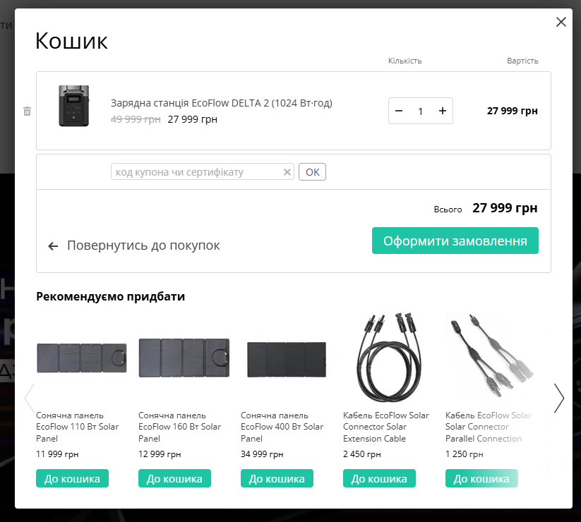Clear the coupon field with the x icon

[x=287, y=171]
